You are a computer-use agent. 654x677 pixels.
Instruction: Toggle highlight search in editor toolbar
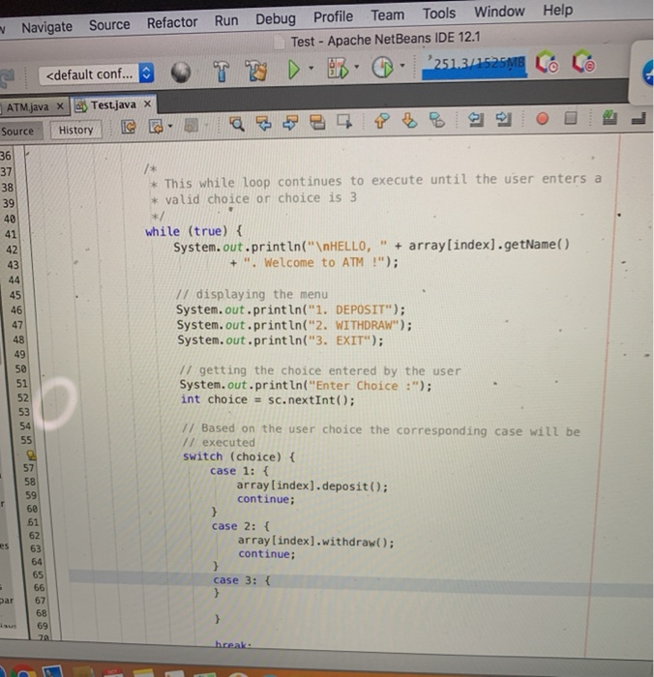point(317,123)
